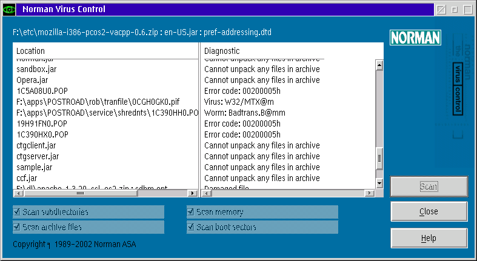Image resolution: width=477 pixels, height=261 pixels.
Task: Click vertical scrollbar up arrow
Action: (379, 65)
